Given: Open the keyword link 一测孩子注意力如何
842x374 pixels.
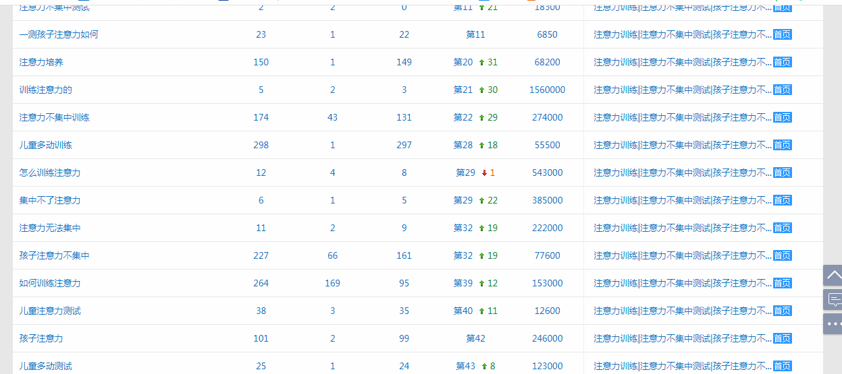Looking at the screenshot, I should [59, 34].
